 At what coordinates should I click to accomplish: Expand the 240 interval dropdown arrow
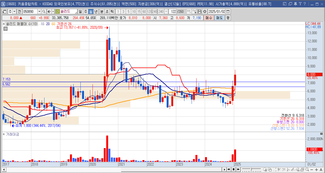pyautogui.click(x=166, y=11)
